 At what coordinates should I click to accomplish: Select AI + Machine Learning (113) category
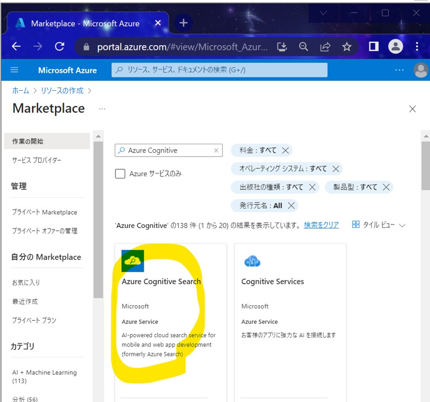click(45, 377)
